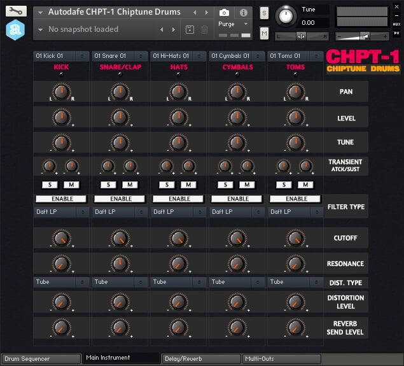Open the instrument info icon

click(243, 12)
